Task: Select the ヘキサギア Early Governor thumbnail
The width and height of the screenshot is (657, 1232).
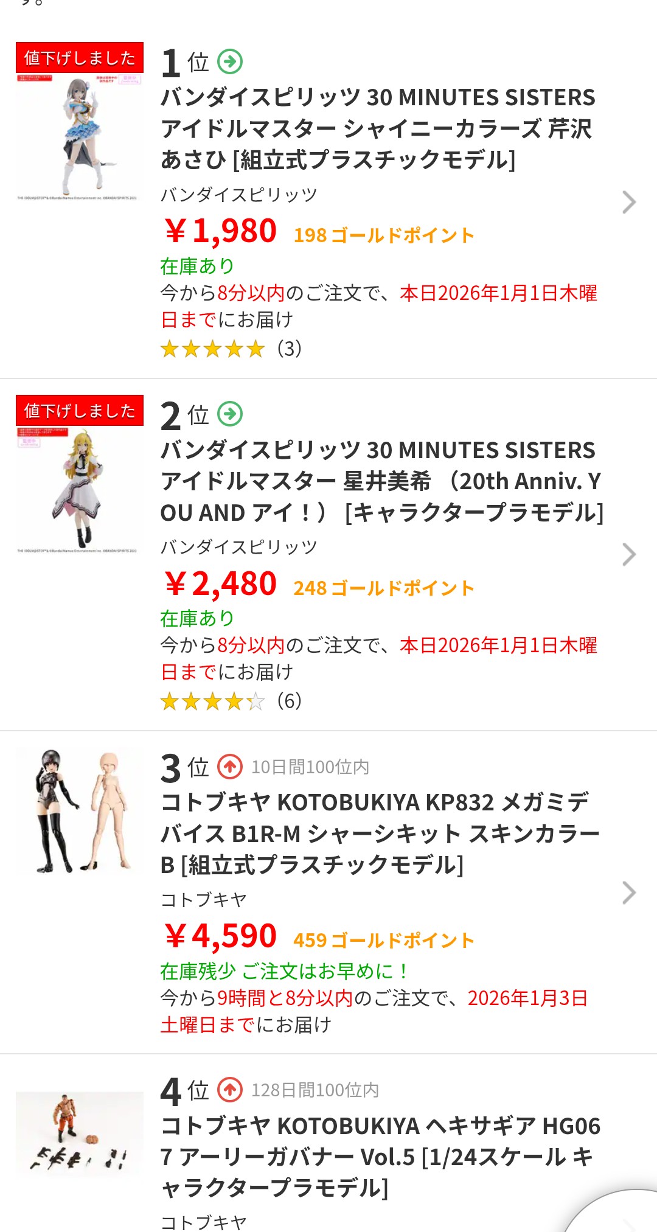Action: (80, 1134)
